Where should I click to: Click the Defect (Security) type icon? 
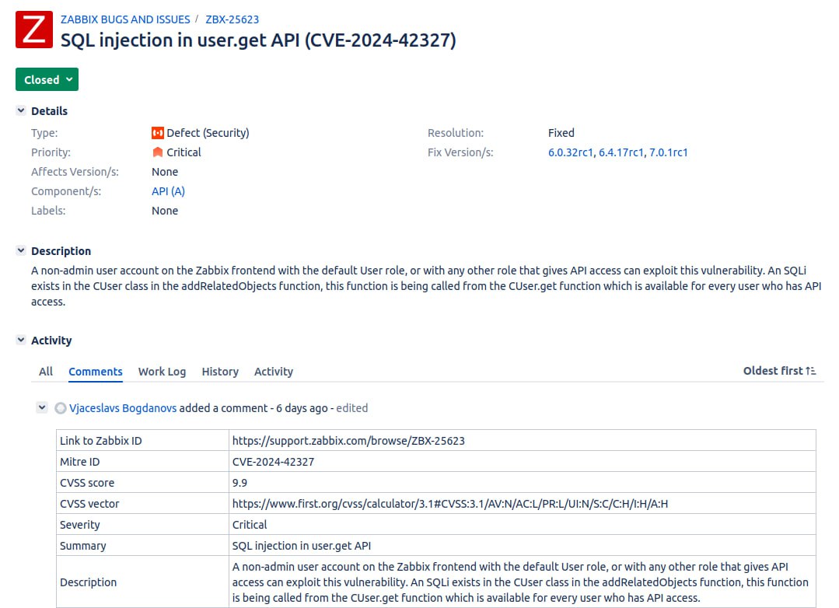tap(158, 133)
